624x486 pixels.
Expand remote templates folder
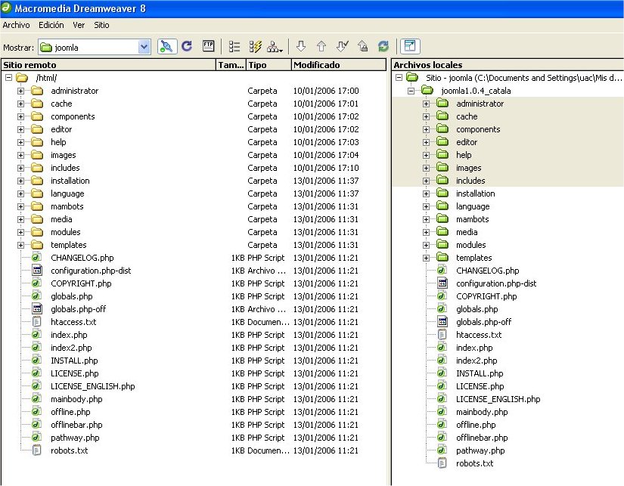[20, 245]
